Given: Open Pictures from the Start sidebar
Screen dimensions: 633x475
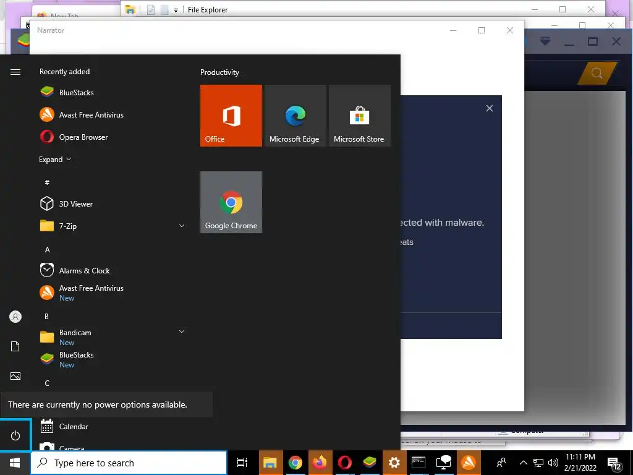Looking at the screenshot, I should pos(15,376).
